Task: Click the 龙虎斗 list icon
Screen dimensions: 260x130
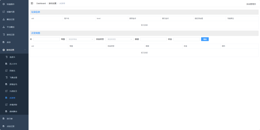Action: [x=6, y=57]
